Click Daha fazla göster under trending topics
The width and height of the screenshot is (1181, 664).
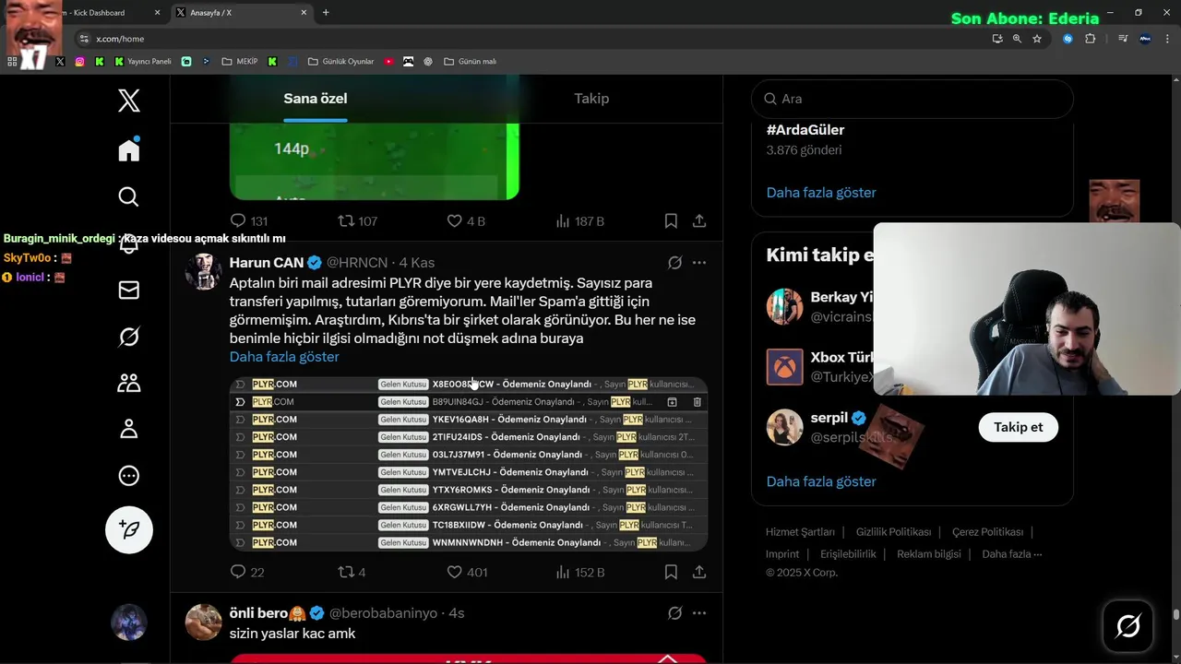pyautogui.click(x=821, y=193)
